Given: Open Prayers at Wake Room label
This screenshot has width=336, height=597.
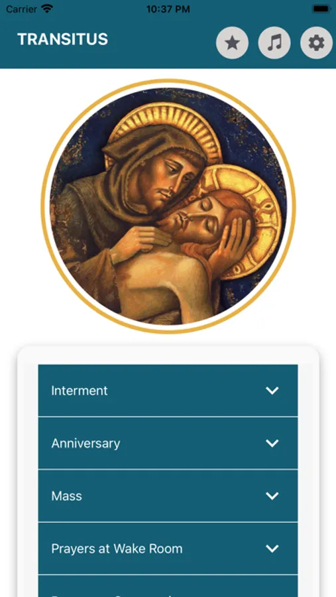Looking at the screenshot, I should [117, 549].
